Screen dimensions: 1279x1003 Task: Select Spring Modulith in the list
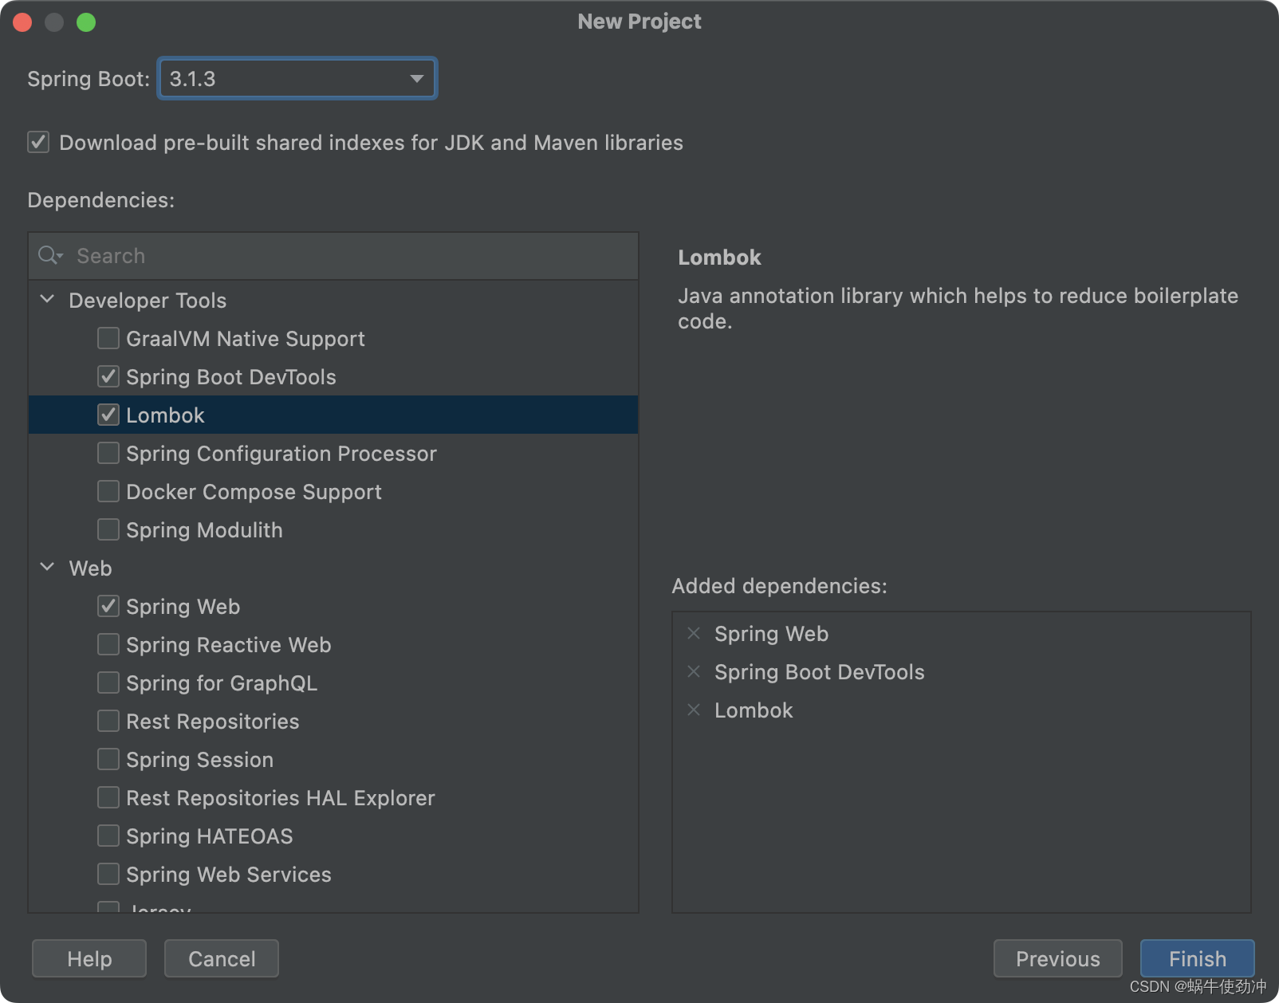[204, 530]
